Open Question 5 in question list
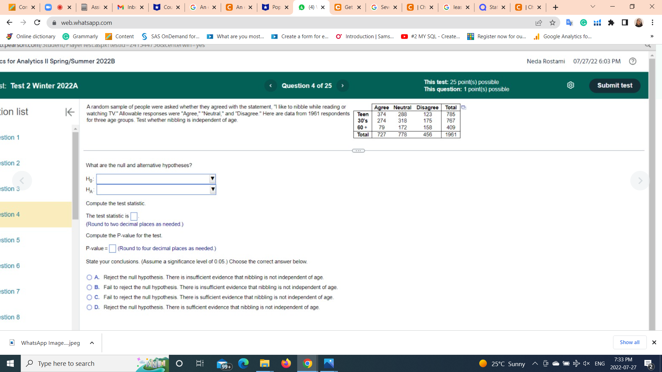662x372 pixels. coord(10,240)
